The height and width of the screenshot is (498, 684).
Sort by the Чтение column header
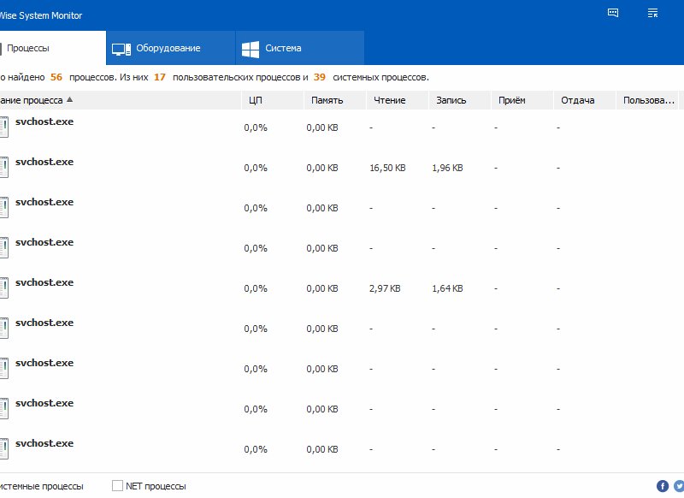pos(398,100)
